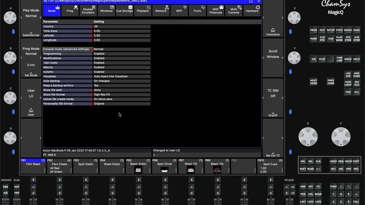Click encoder A knob
Screen dimensions: 365x205
10,18
